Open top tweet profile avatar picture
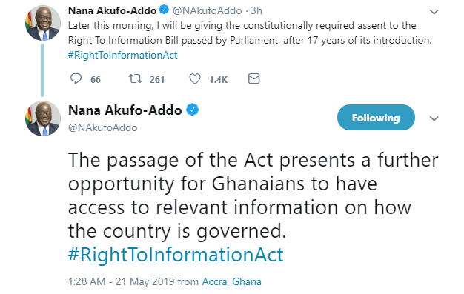464x294 pixels. coord(43,23)
